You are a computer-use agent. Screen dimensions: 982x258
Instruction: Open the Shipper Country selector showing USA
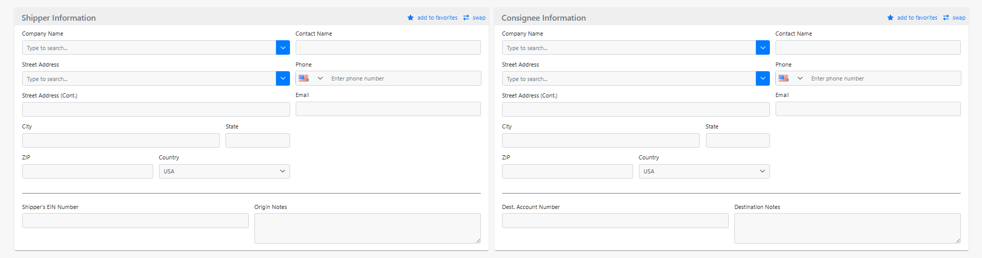pyautogui.click(x=224, y=171)
